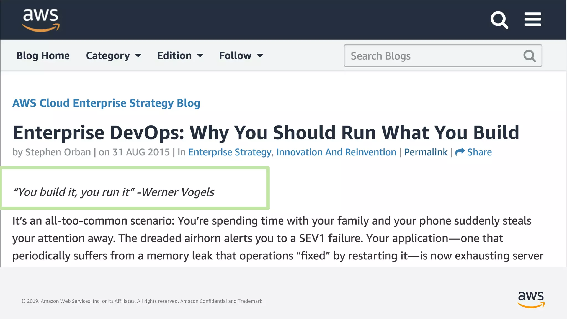The width and height of the screenshot is (567, 319).
Task: Click the Share arrow icon
Action: coord(460,152)
